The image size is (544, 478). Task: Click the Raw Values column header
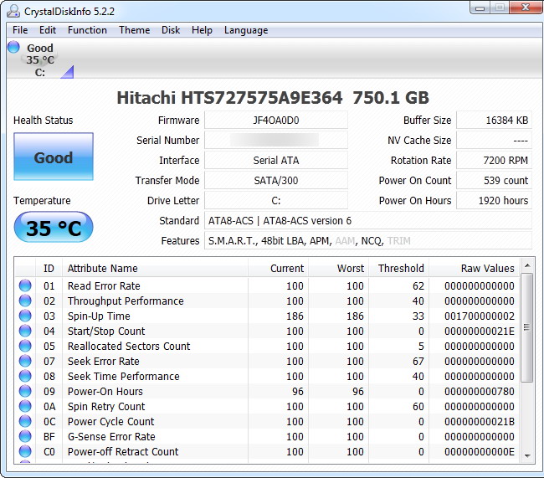[487, 269]
